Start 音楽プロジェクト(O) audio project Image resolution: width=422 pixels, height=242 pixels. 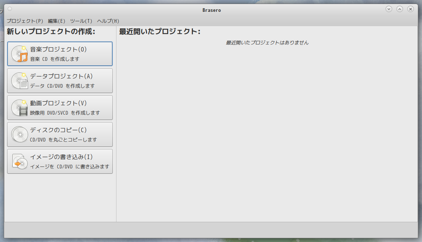pyautogui.click(x=60, y=54)
